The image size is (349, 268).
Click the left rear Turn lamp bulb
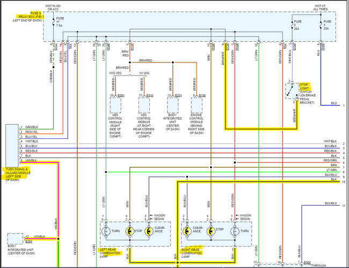pyautogui.click(x=106, y=231)
